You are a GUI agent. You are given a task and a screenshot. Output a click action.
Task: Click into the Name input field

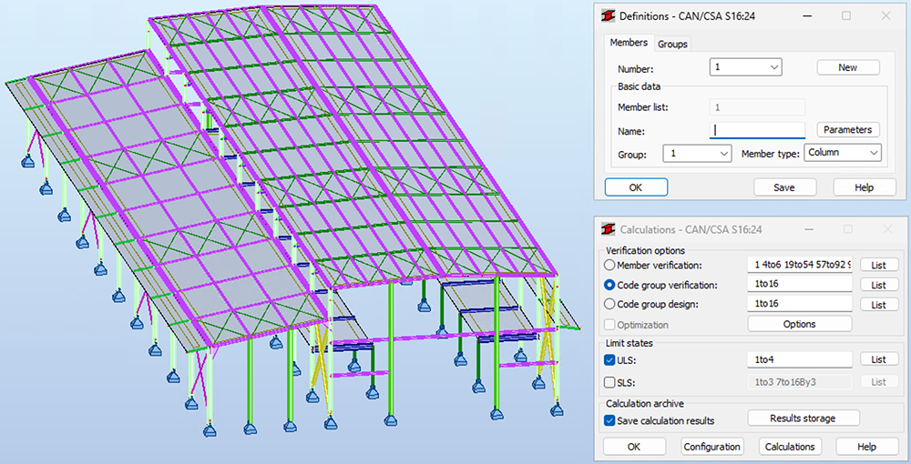pyautogui.click(x=757, y=130)
